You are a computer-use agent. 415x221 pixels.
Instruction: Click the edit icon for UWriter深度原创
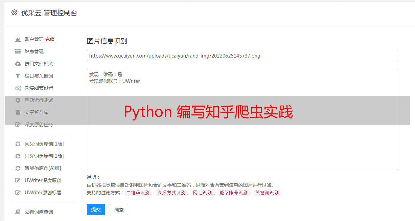coord(18,180)
